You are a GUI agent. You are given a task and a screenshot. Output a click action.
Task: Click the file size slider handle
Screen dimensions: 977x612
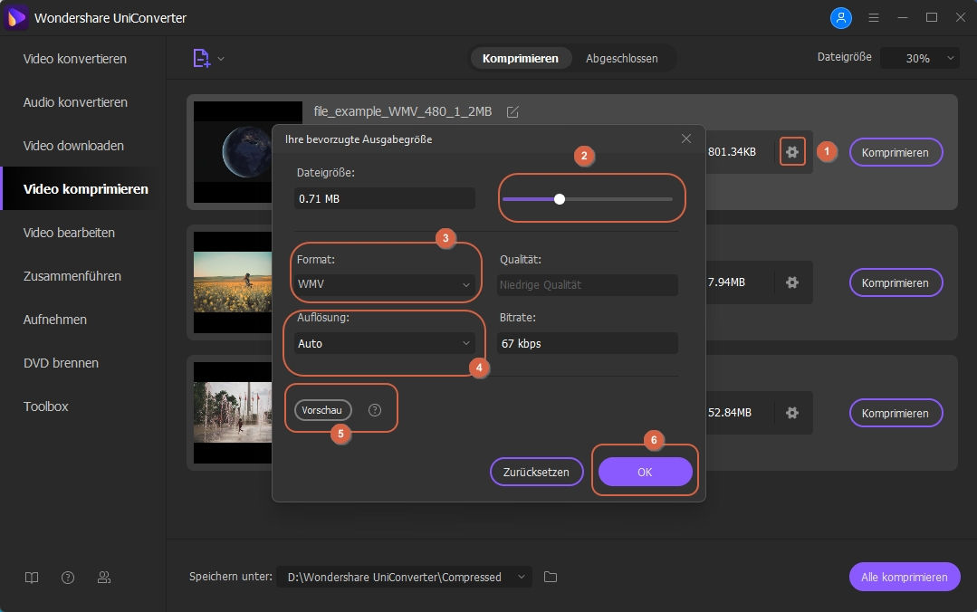point(560,199)
